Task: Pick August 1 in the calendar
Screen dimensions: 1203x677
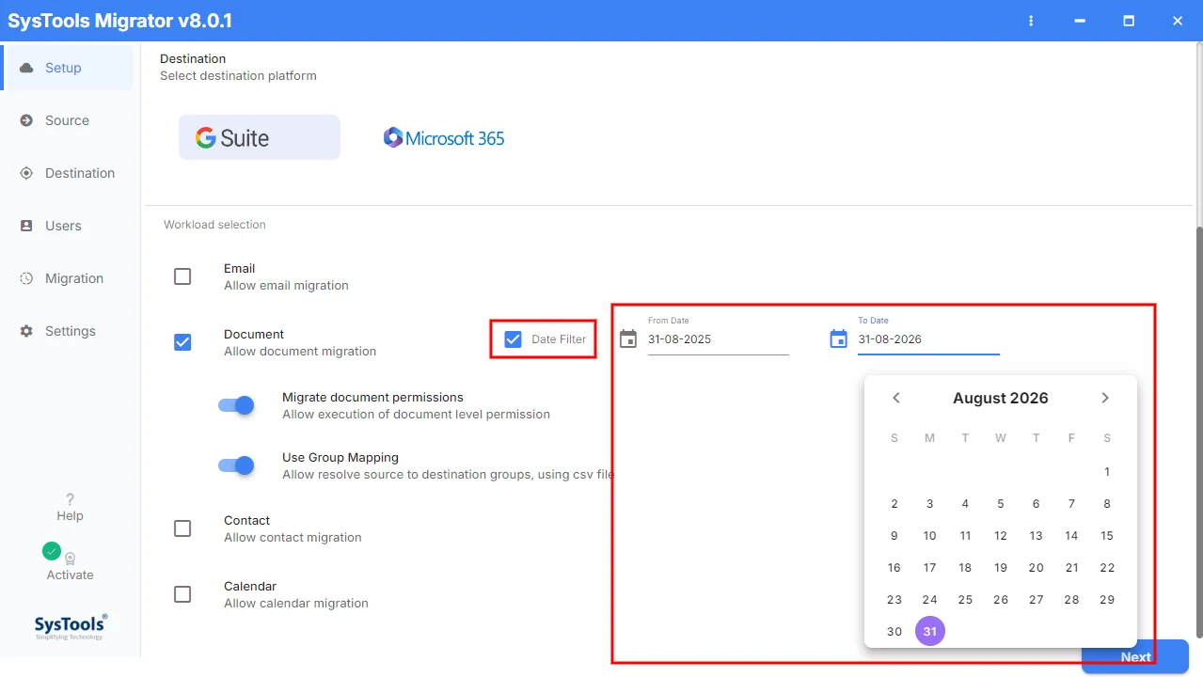Action: 1107,472
